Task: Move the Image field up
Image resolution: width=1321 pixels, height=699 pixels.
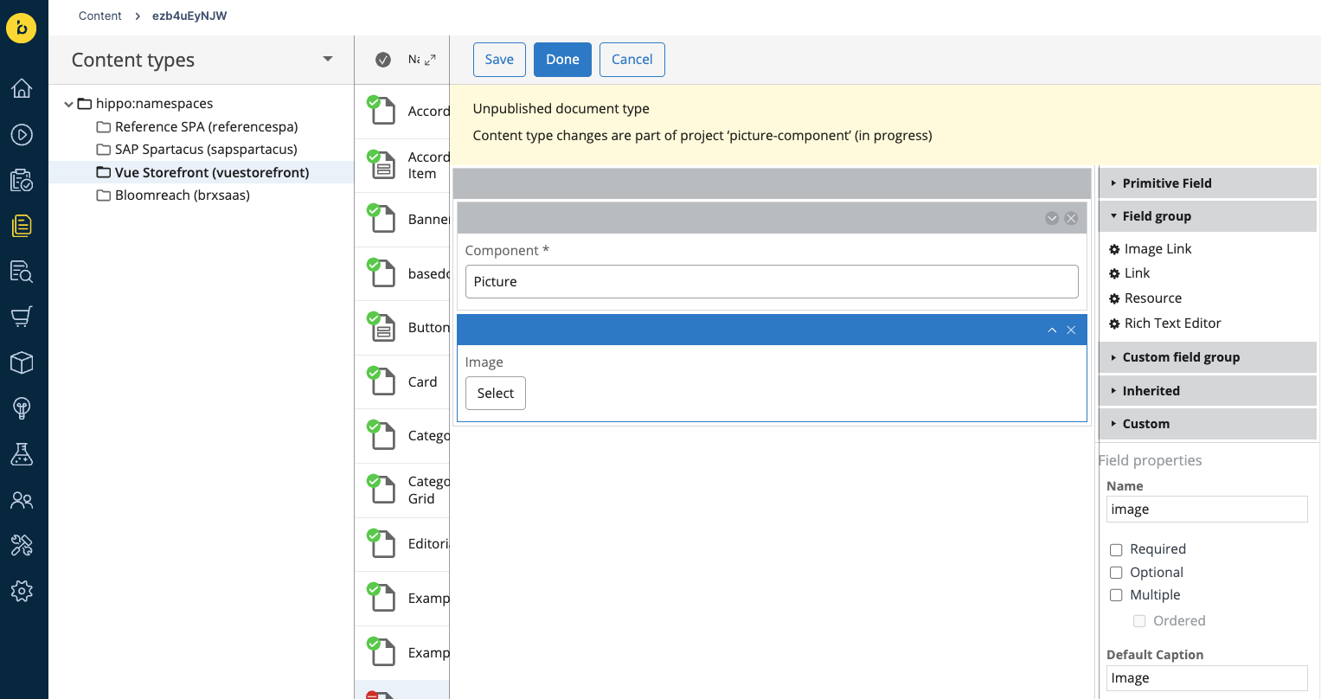Action: click(1052, 330)
